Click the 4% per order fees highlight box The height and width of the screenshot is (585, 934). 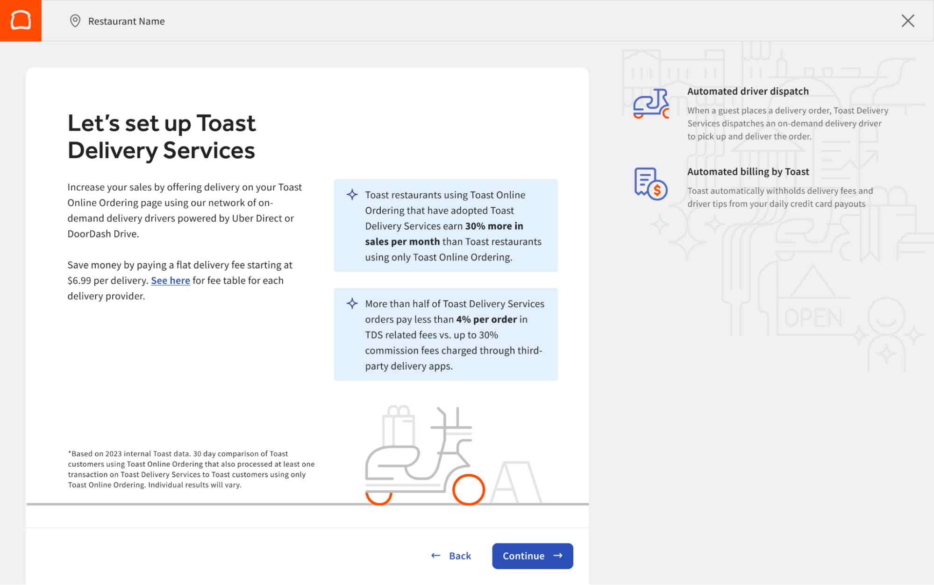[445, 334]
